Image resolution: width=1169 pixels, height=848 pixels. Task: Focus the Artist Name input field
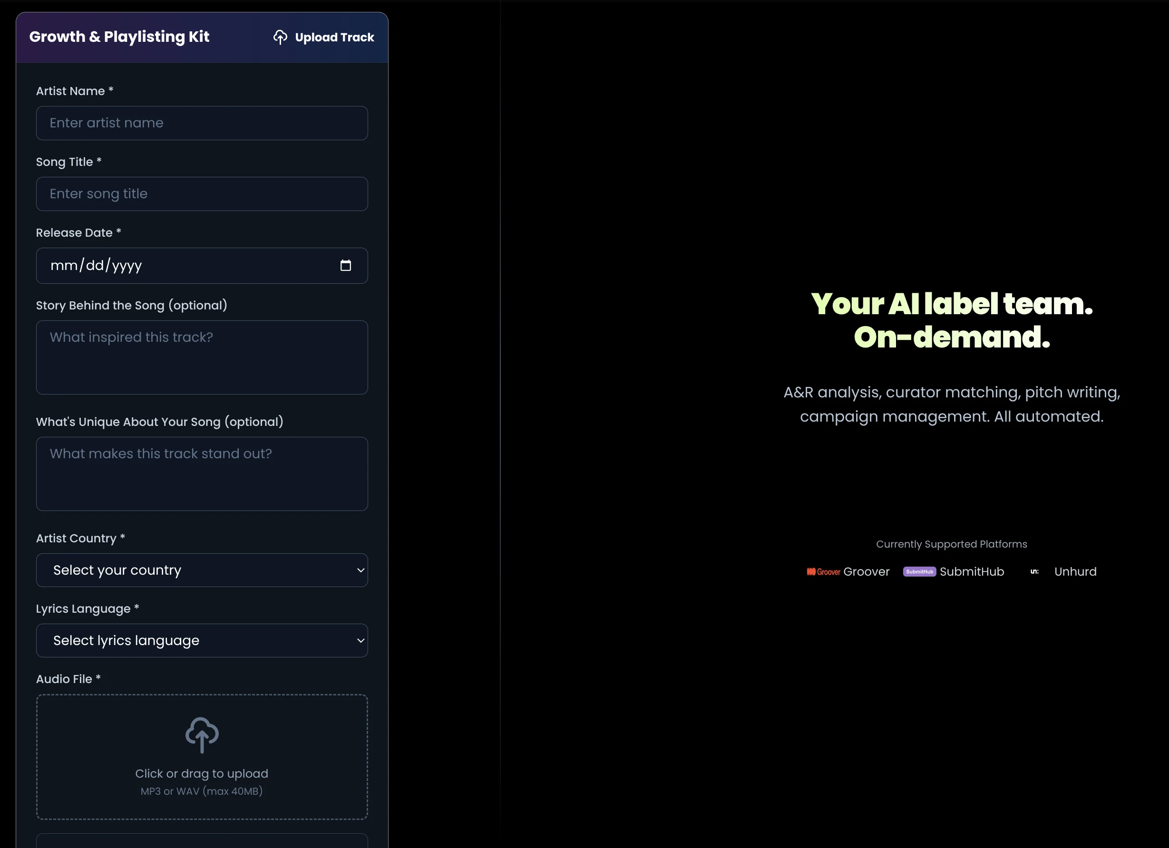tap(202, 123)
